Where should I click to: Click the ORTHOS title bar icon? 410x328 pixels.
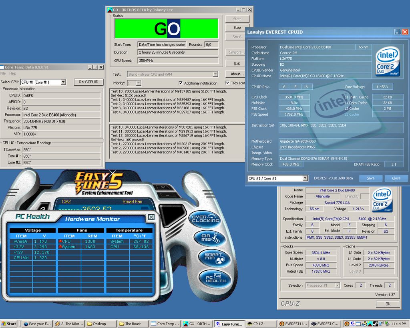coord(110,10)
